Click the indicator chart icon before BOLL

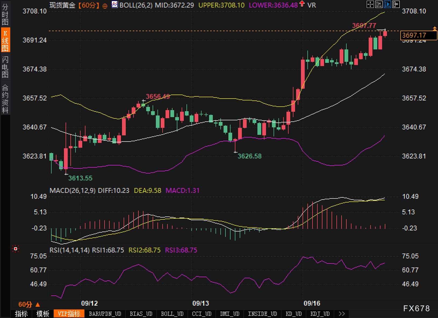coord(115,5)
